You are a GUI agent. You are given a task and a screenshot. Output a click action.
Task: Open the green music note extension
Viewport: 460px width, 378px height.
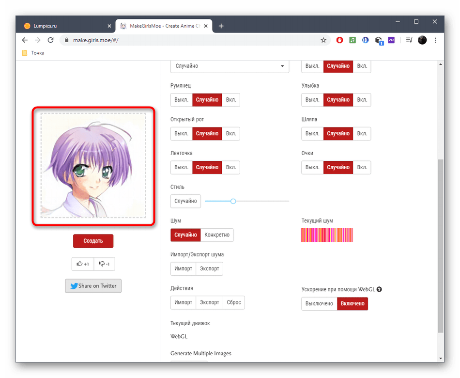[353, 40]
